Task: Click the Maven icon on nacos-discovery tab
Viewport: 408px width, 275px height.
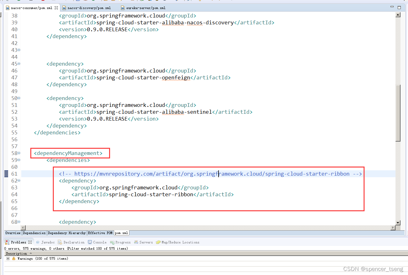Action: click(64, 8)
